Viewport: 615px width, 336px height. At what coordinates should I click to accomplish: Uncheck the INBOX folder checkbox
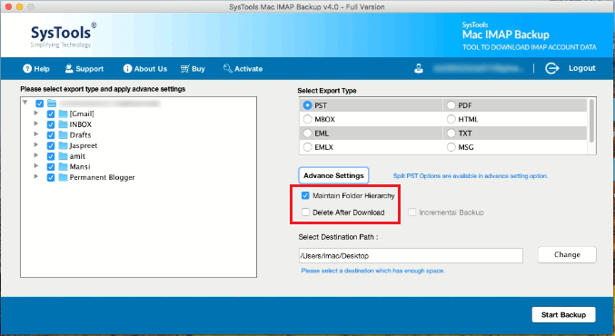(x=51, y=124)
